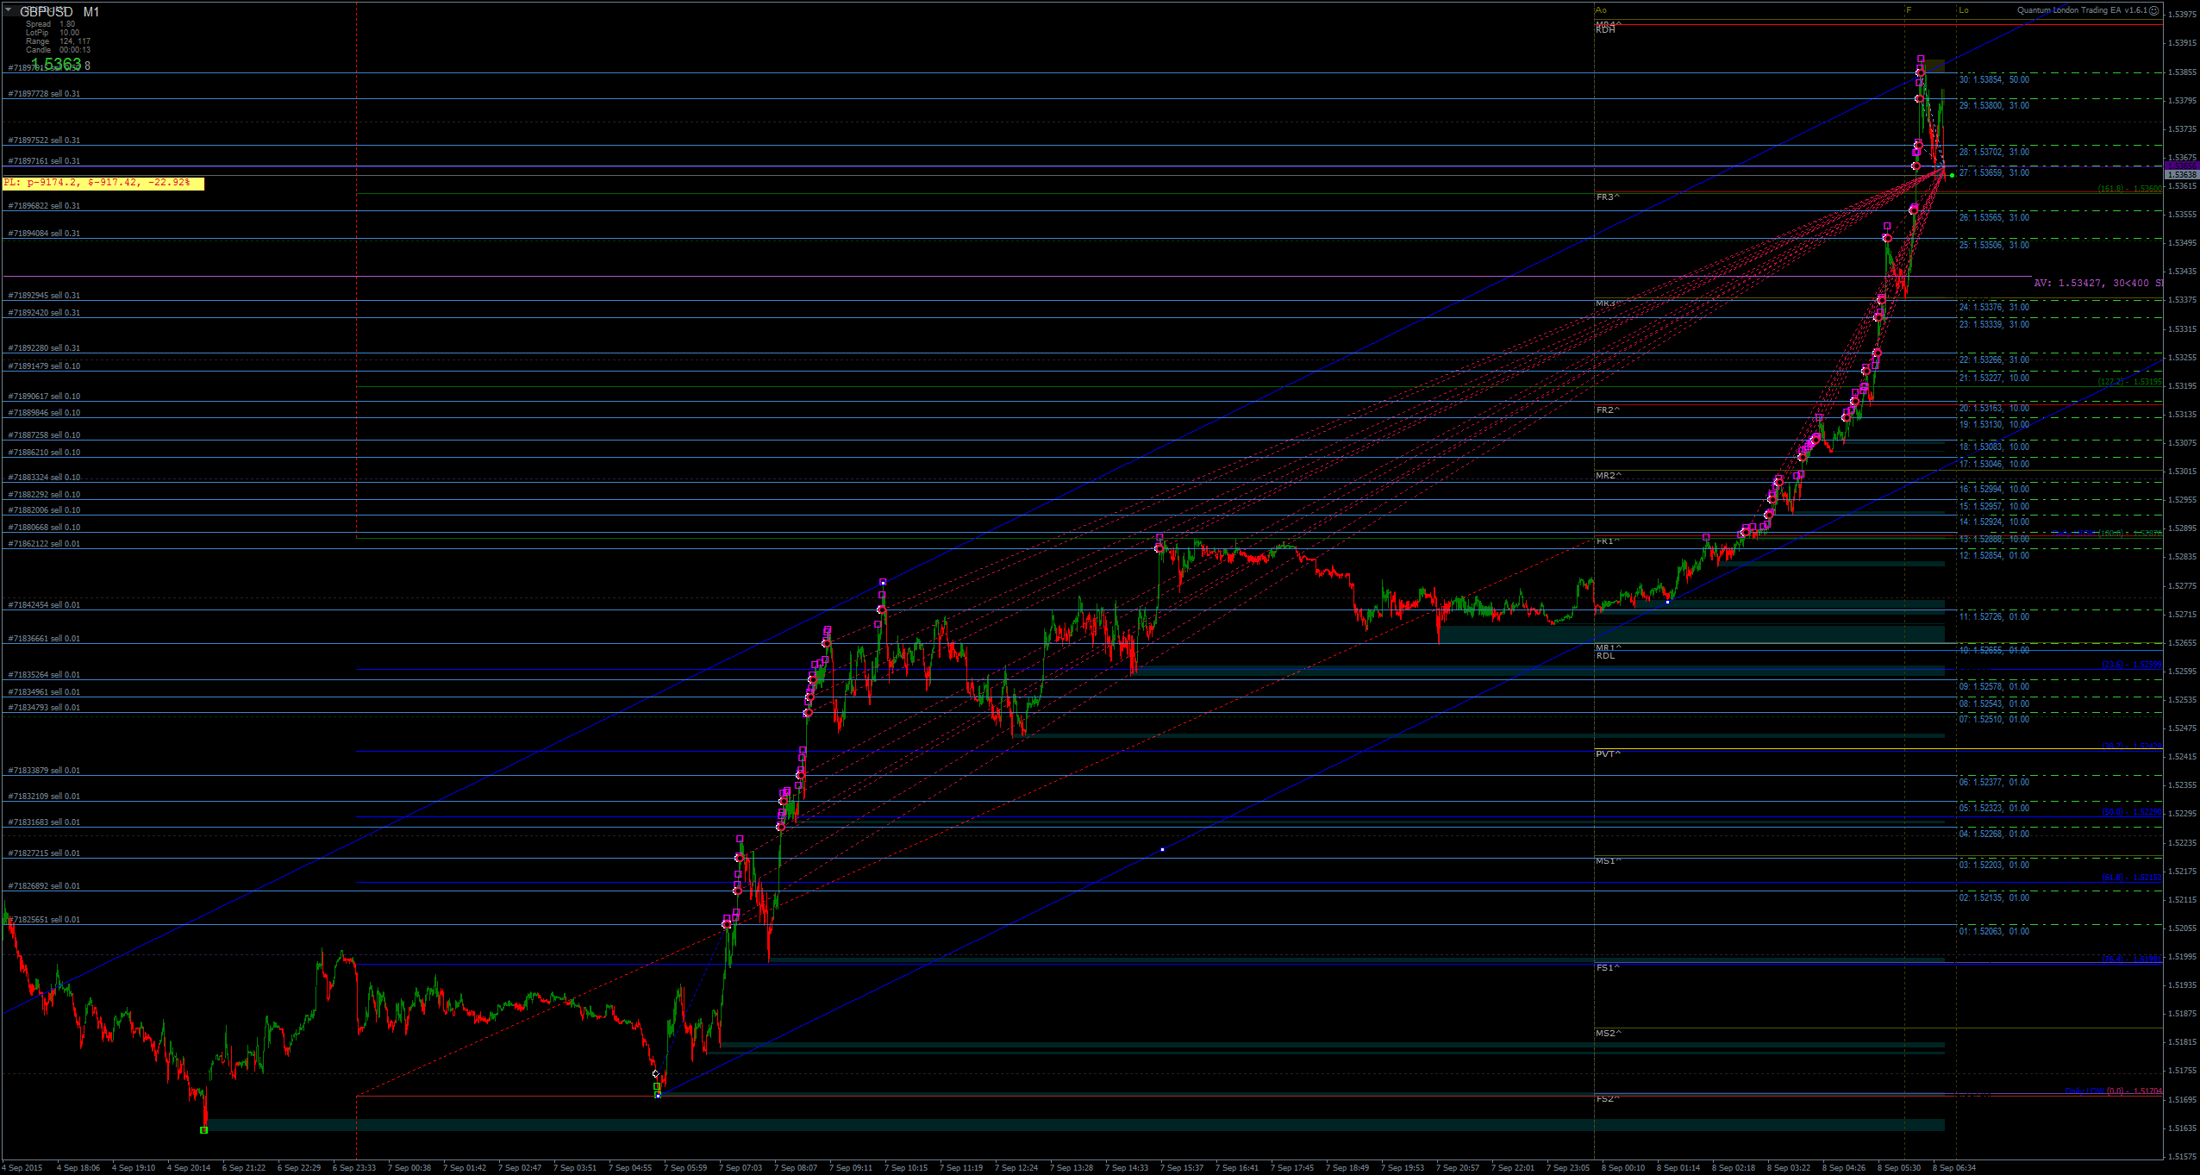
Task: Click the (161.8) - 1.53600 Fibonacci label
Action: [x=2129, y=189]
